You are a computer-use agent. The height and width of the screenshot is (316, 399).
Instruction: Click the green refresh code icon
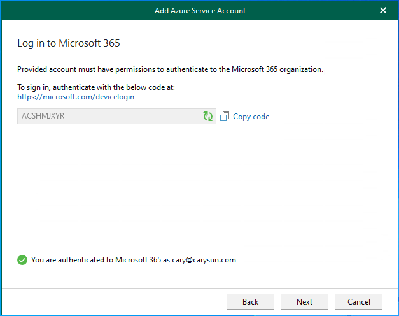[x=208, y=117]
